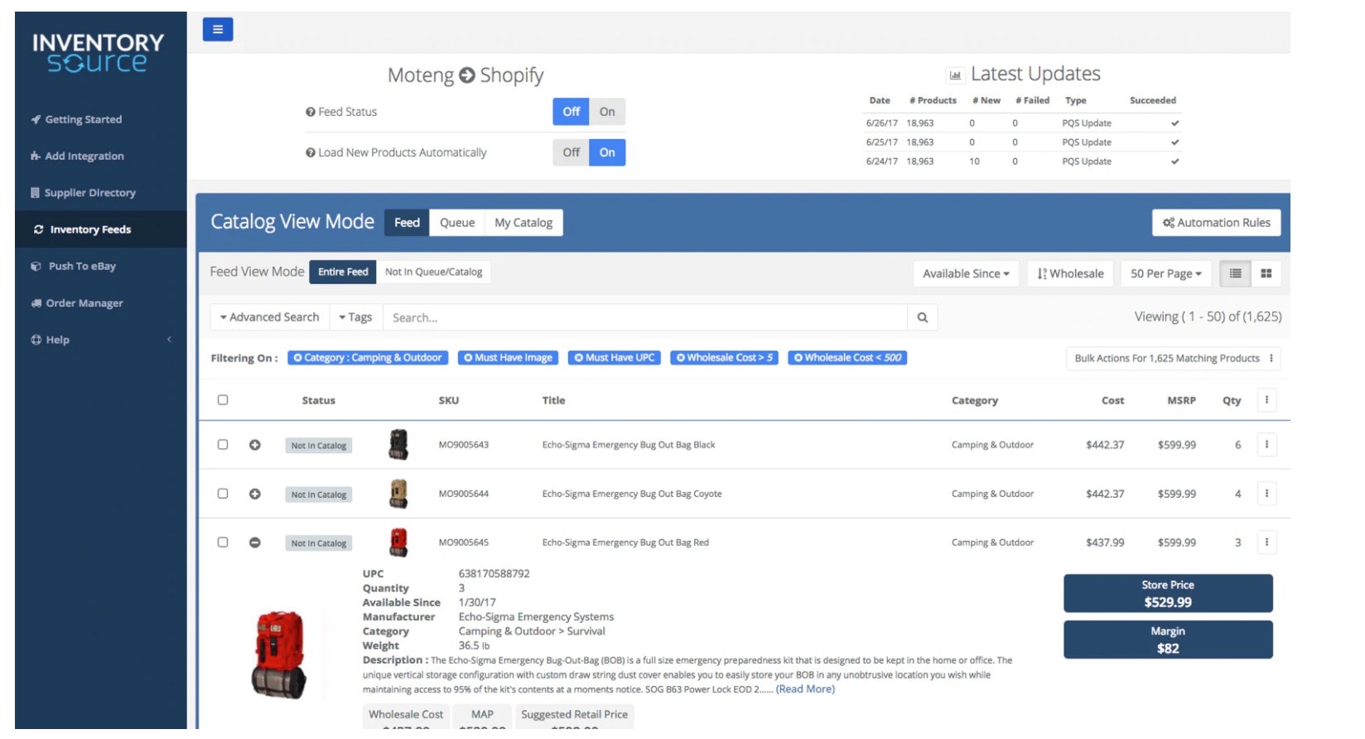Open Automation Rules
Image resolution: width=1365 pixels, height=739 pixels.
coord(1215,223)
